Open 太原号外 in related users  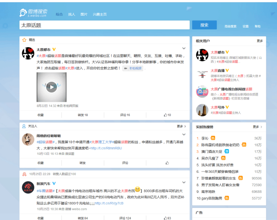[217, 108]
